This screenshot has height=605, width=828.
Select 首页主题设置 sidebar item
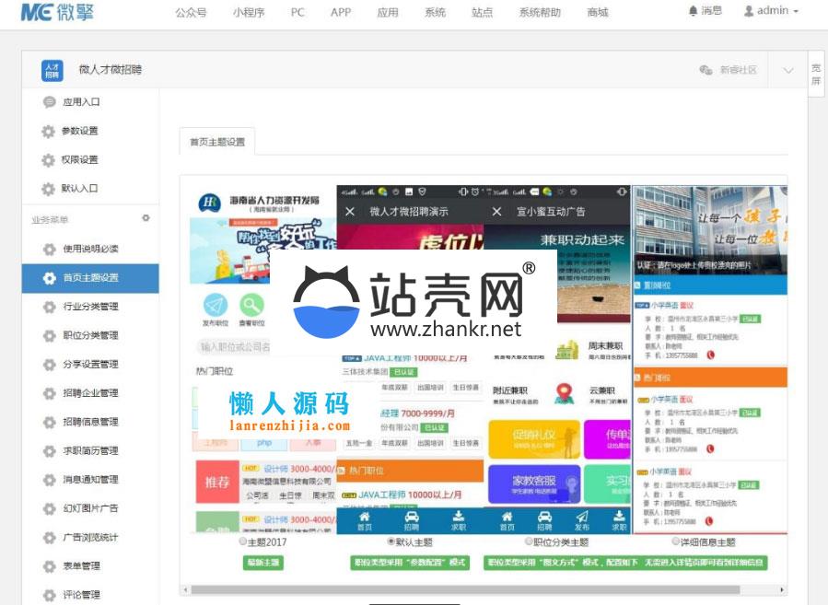(x=90, y=278)
